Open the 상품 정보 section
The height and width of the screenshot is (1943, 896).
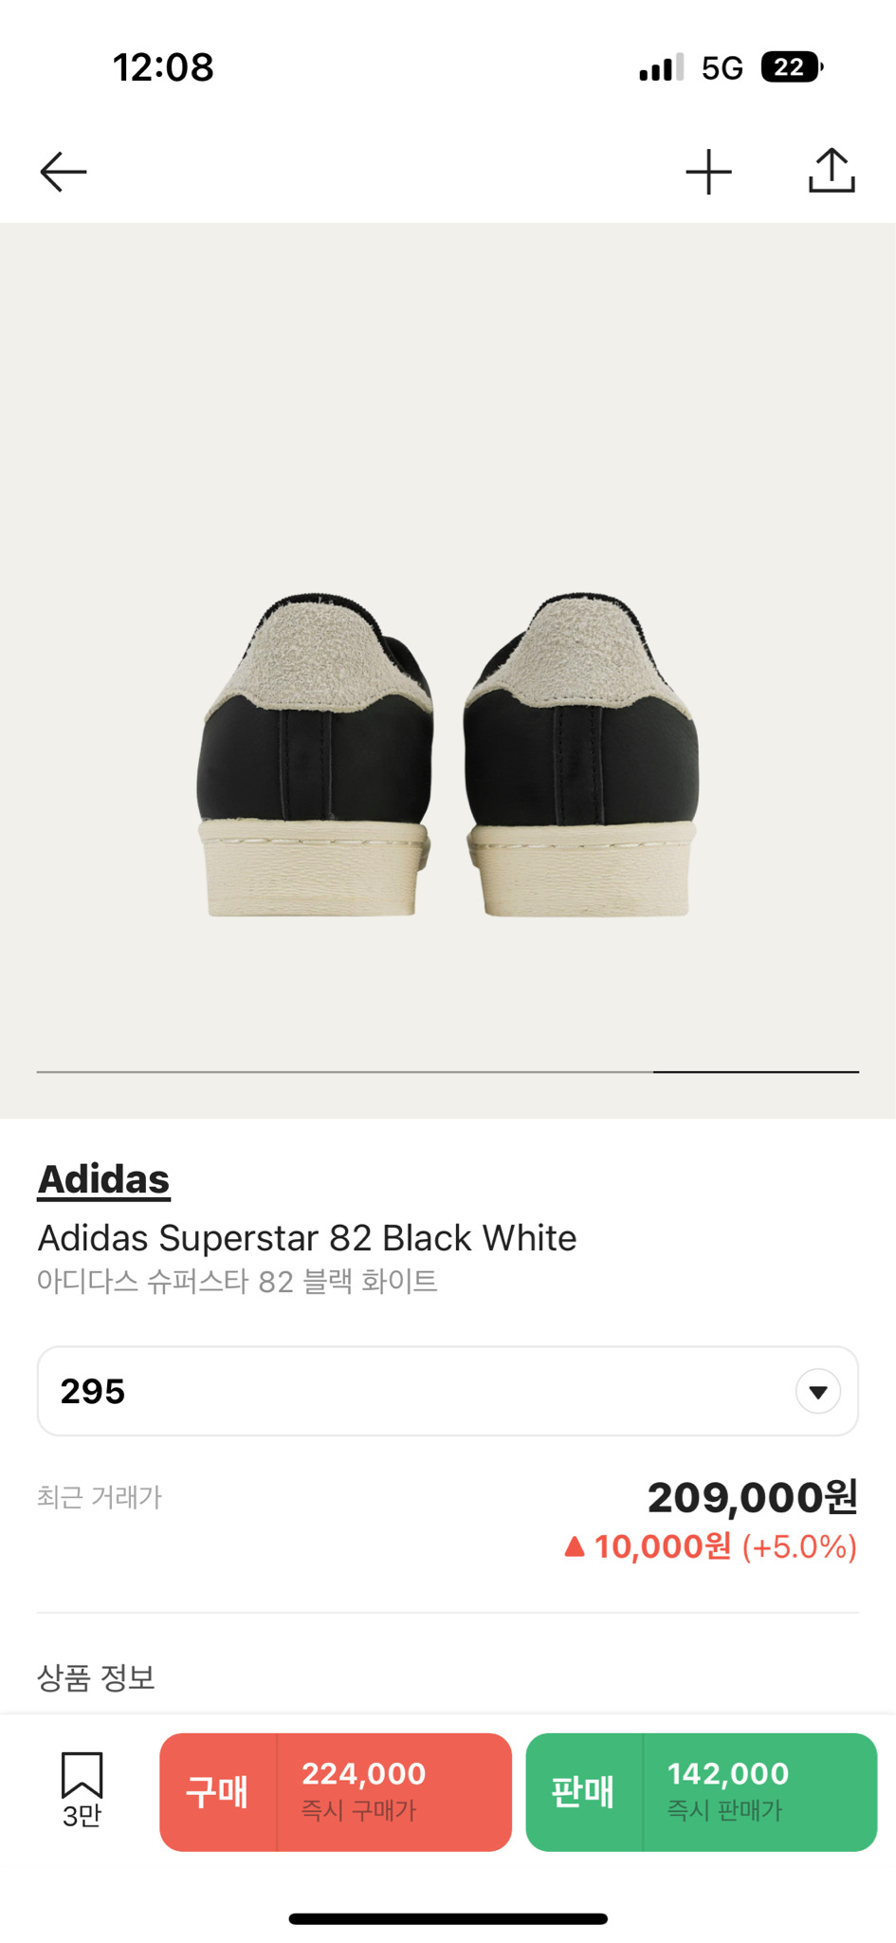[96, 1677]
